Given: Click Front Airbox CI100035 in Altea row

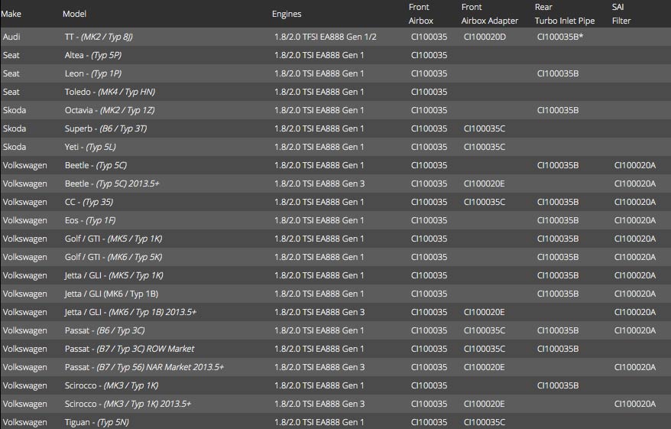Looking at the screenshot, I should point(429,55).
